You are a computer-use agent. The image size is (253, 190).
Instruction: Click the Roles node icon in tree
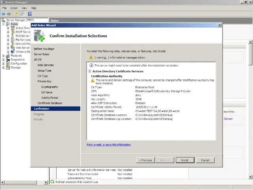(8, 24)
